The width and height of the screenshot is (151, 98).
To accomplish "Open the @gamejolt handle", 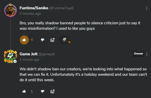I will [47, 54].
